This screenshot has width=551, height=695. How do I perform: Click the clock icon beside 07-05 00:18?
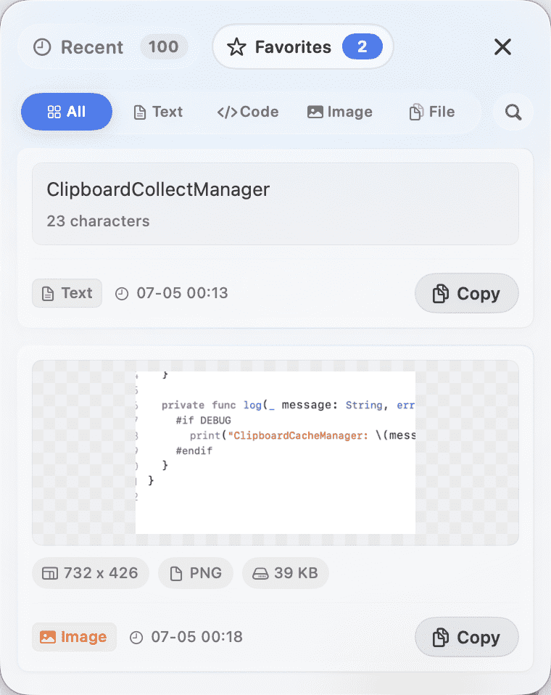[x=136, y=638]
